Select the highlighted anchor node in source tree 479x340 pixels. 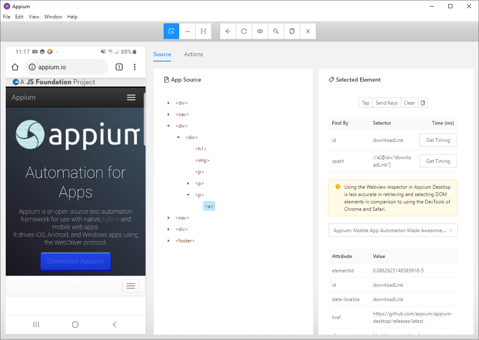(x=209, y=206)
